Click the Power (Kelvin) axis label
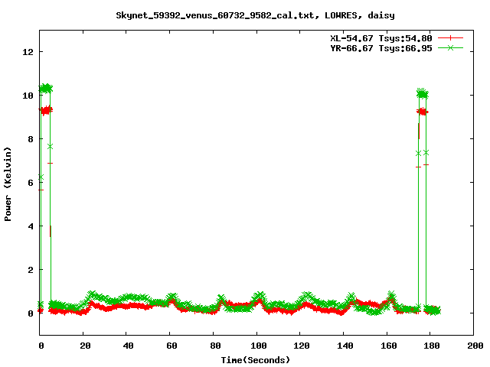The height and width of the screenshot is (367, 490). coord(8,184)
